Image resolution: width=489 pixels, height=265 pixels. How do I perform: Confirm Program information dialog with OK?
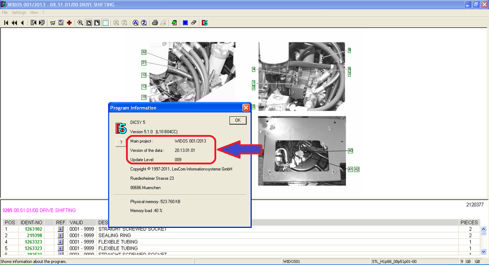(238, 120)
